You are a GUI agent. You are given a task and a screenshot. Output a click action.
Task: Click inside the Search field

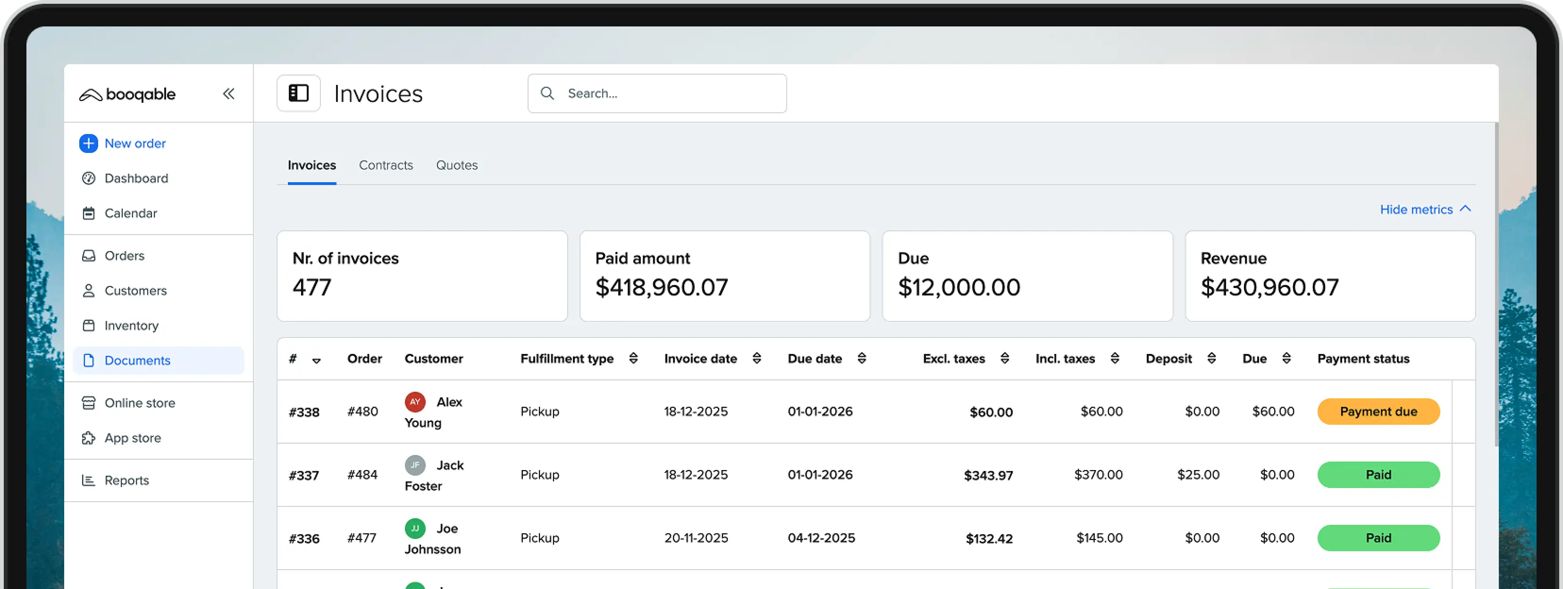pyautogui.click(x=656, y=93)
